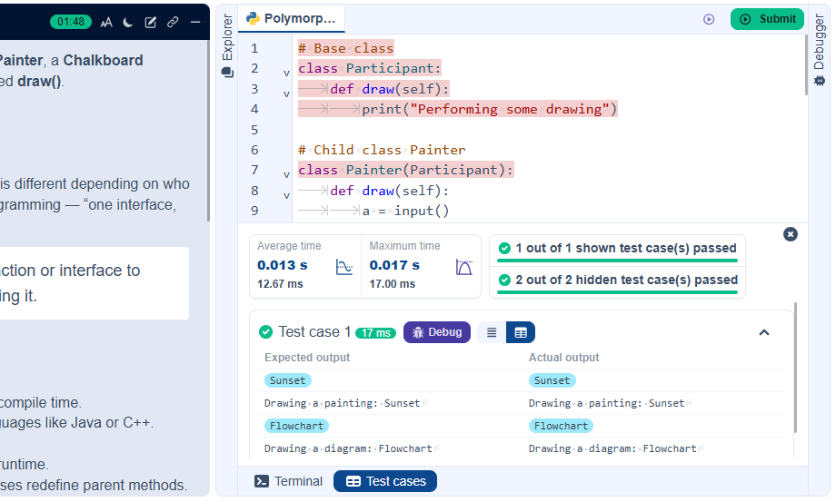Image resolution: width=836 pixels, height=502 pixels.
Task: Click the font size AA icon
Action: [x=106, y=22]
